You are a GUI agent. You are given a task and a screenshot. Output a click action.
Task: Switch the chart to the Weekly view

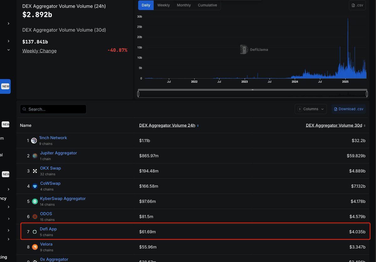(x=164, y=5)
